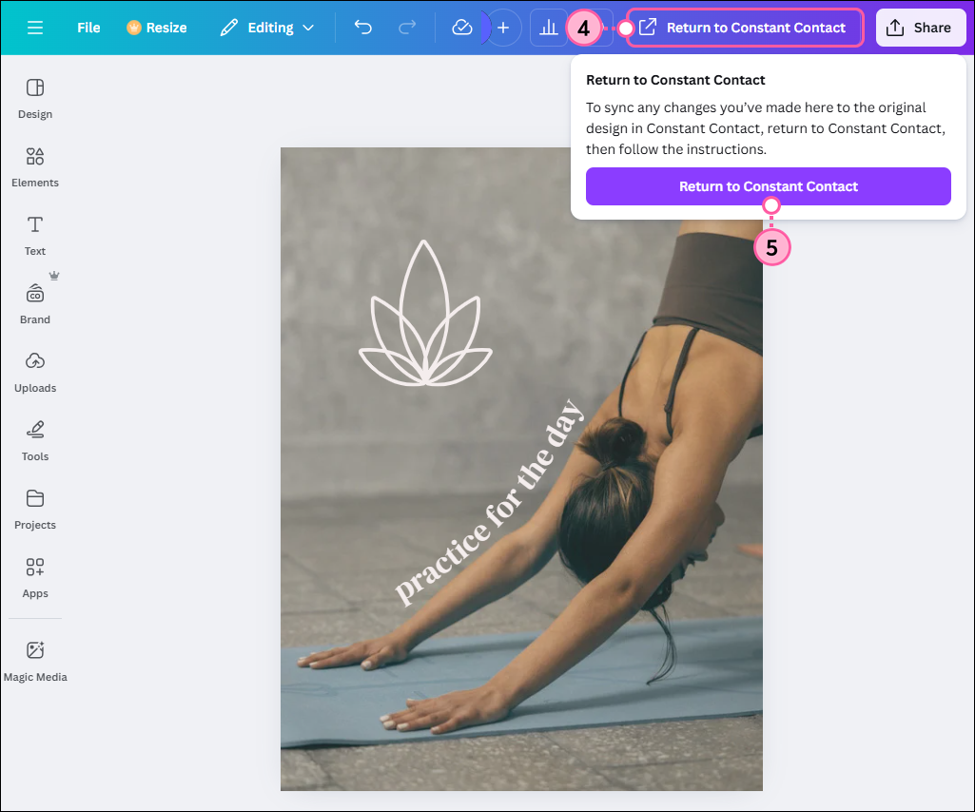Image resolution: width=975 pixels, height=812 pixels.
Task: Click the insights chart icon
Action: [x=549, y=28]
